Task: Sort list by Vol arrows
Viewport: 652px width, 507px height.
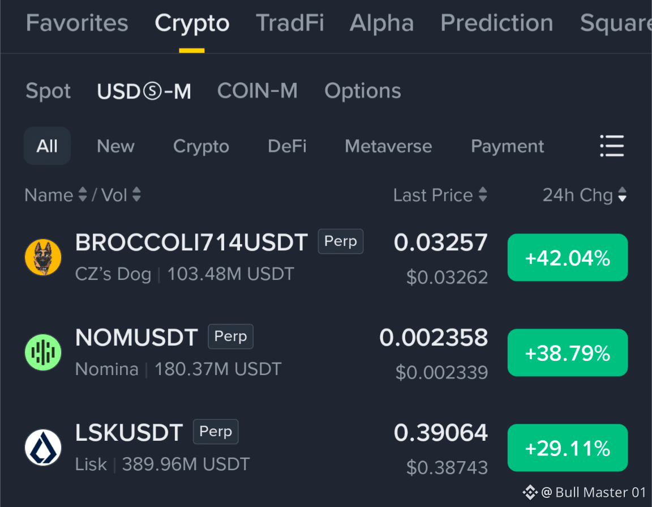Action: tap(136, 194)
